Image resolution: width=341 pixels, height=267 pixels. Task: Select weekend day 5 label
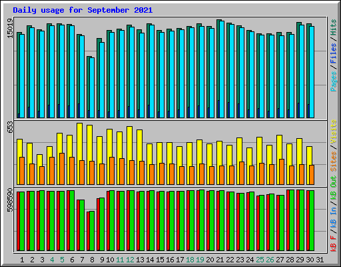62,260
